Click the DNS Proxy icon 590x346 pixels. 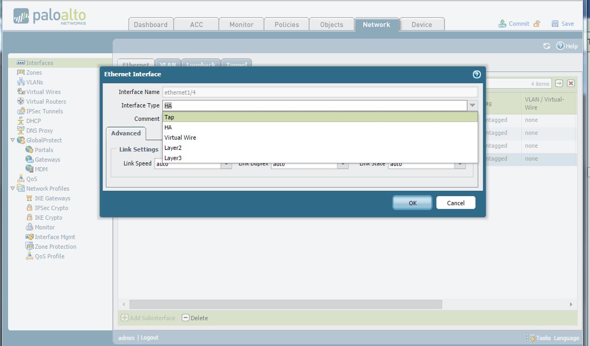(x=21, y=130)
